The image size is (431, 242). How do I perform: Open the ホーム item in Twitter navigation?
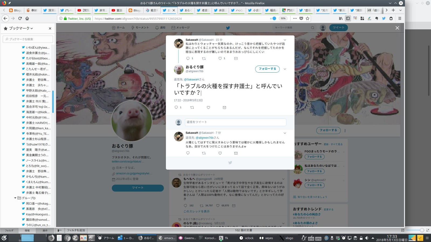[118, 27]
